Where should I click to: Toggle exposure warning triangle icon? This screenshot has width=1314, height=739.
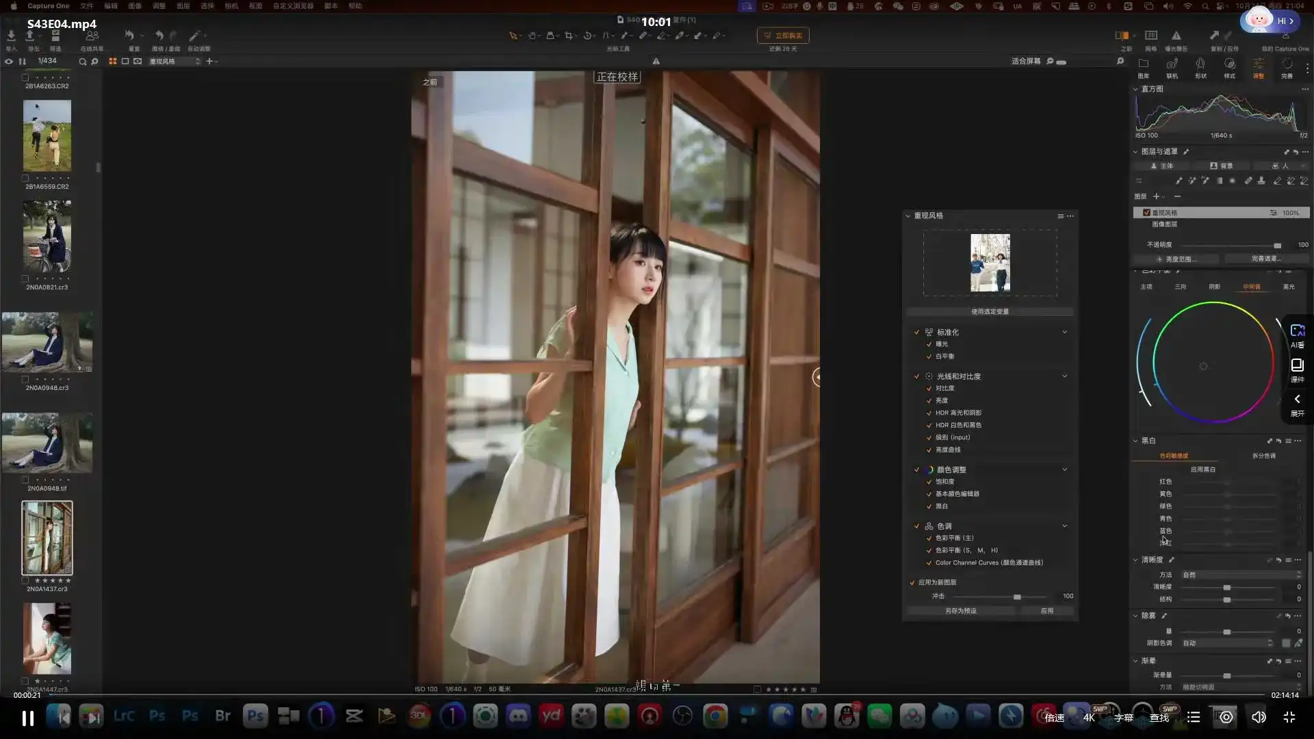1176,36
